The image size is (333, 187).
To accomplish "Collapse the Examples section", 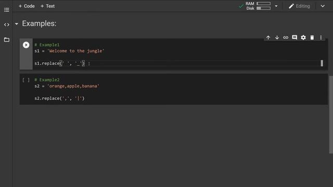I will pos(17,24).
